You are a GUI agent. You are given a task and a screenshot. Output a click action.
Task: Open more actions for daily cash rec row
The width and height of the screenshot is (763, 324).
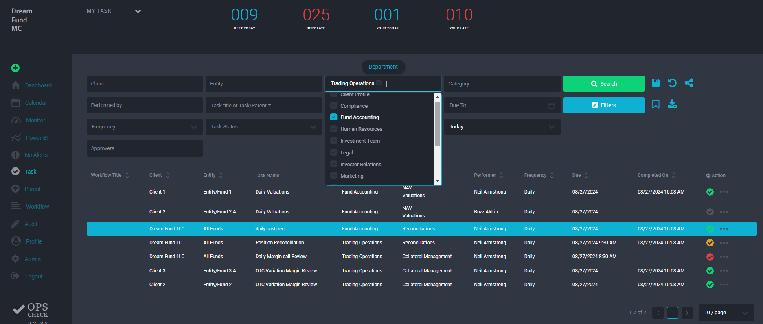[x=724, y=229]
